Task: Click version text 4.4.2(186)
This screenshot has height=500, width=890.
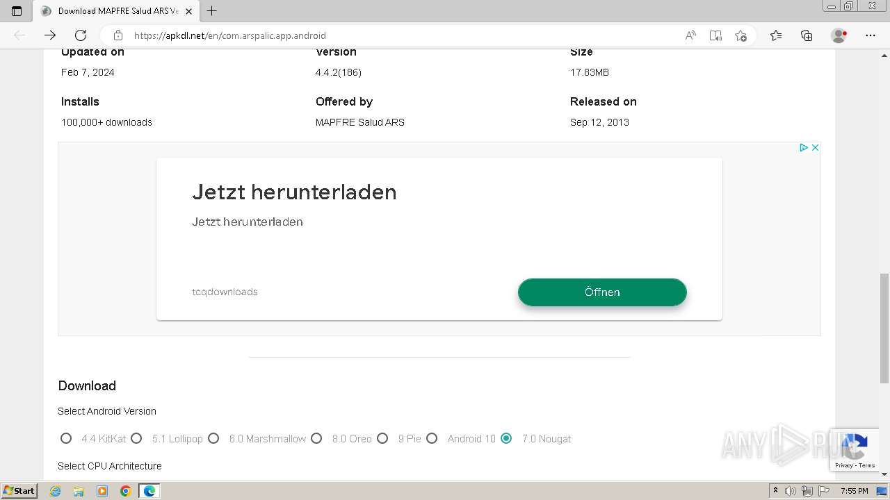Action: (339, 72)
